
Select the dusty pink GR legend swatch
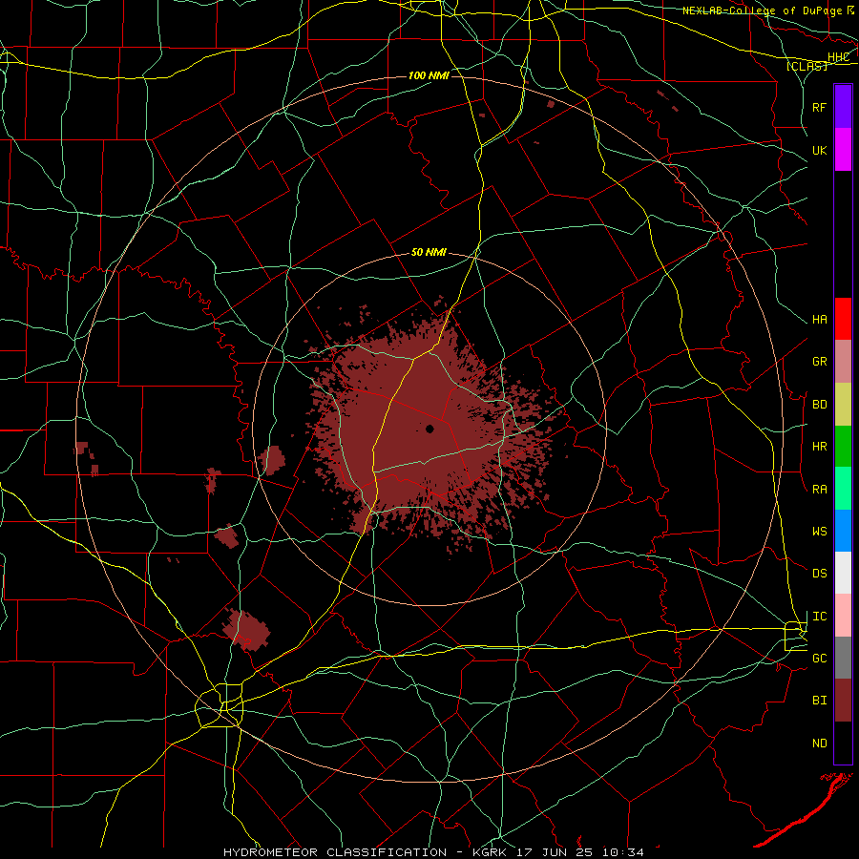click(x=843, y=361)
